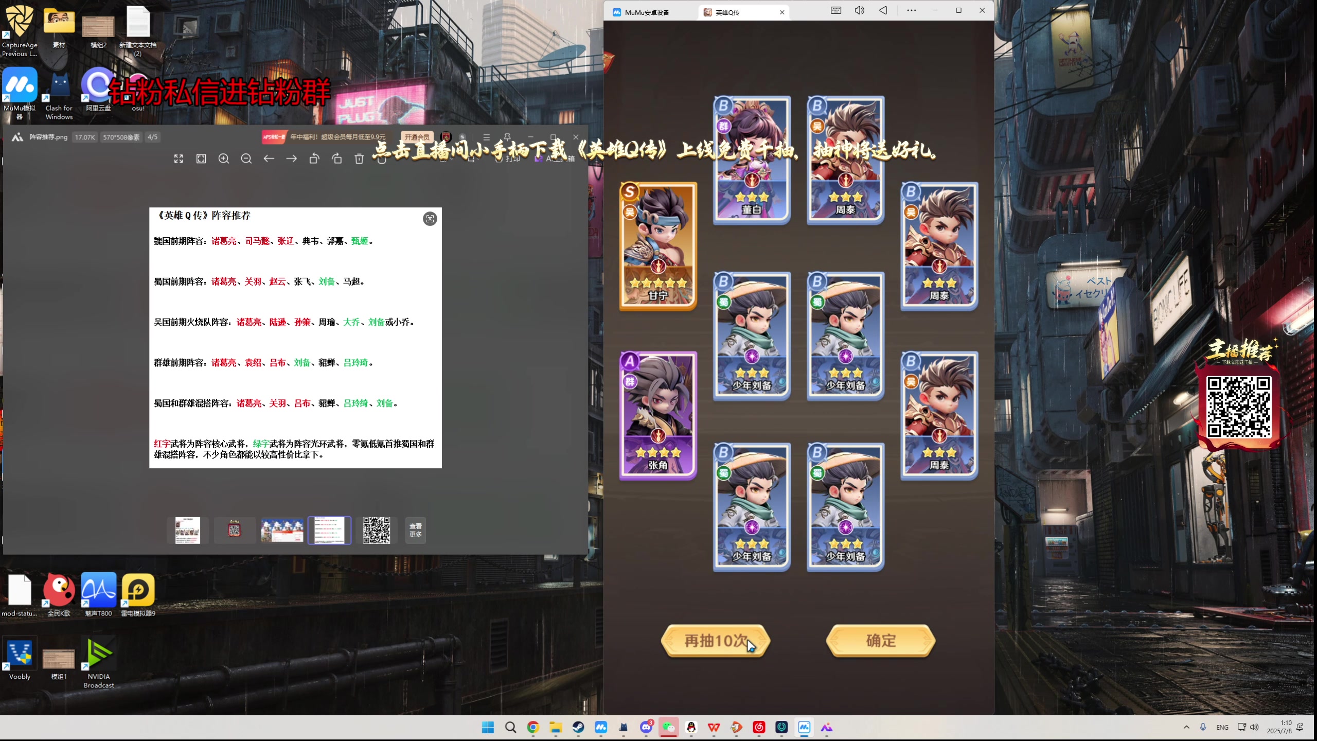Click the MuMu back triangle icon
This screenshot has width=1317, height=741.
tap(883, 10)
